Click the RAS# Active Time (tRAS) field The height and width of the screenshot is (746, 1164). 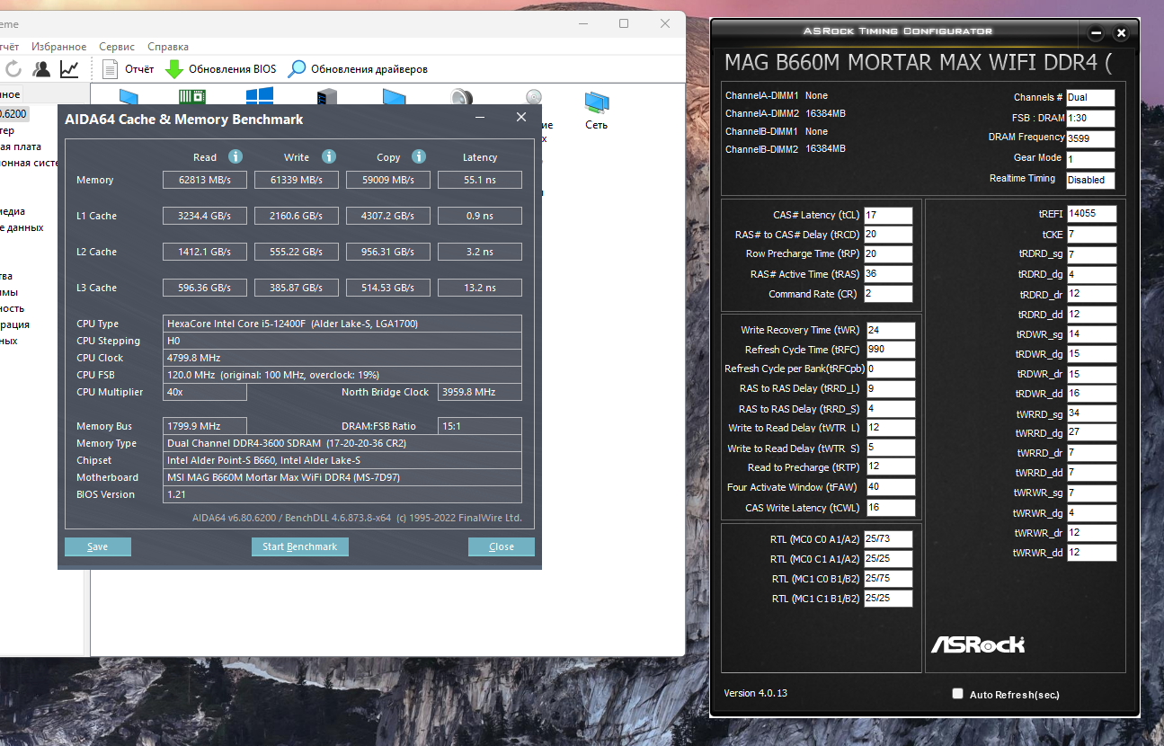click(x=888, y=274)
